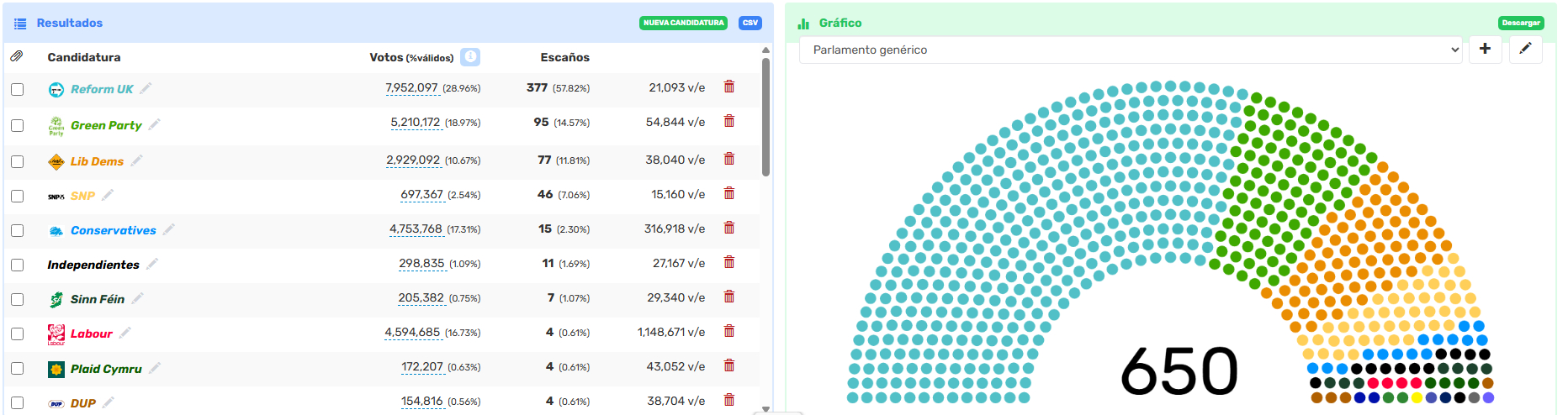Screen dimensions: 1568x415
Task: Delete the SNP candidacy row
Action: pyautogui.click(x=729, y=194)
